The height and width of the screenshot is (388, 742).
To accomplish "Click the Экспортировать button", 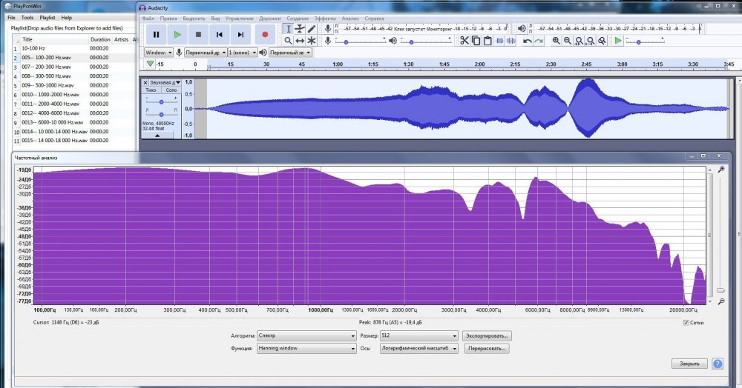I will click(487, 335).
